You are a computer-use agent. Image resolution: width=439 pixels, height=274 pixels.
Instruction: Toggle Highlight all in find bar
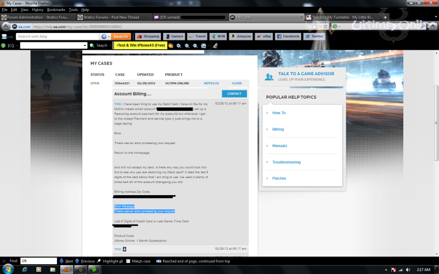[x=110, y=261]
